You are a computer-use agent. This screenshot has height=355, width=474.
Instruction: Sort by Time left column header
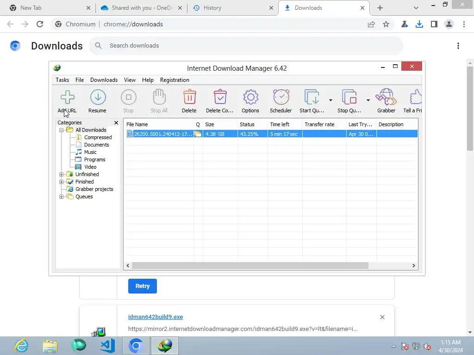(x=285, y=124)
